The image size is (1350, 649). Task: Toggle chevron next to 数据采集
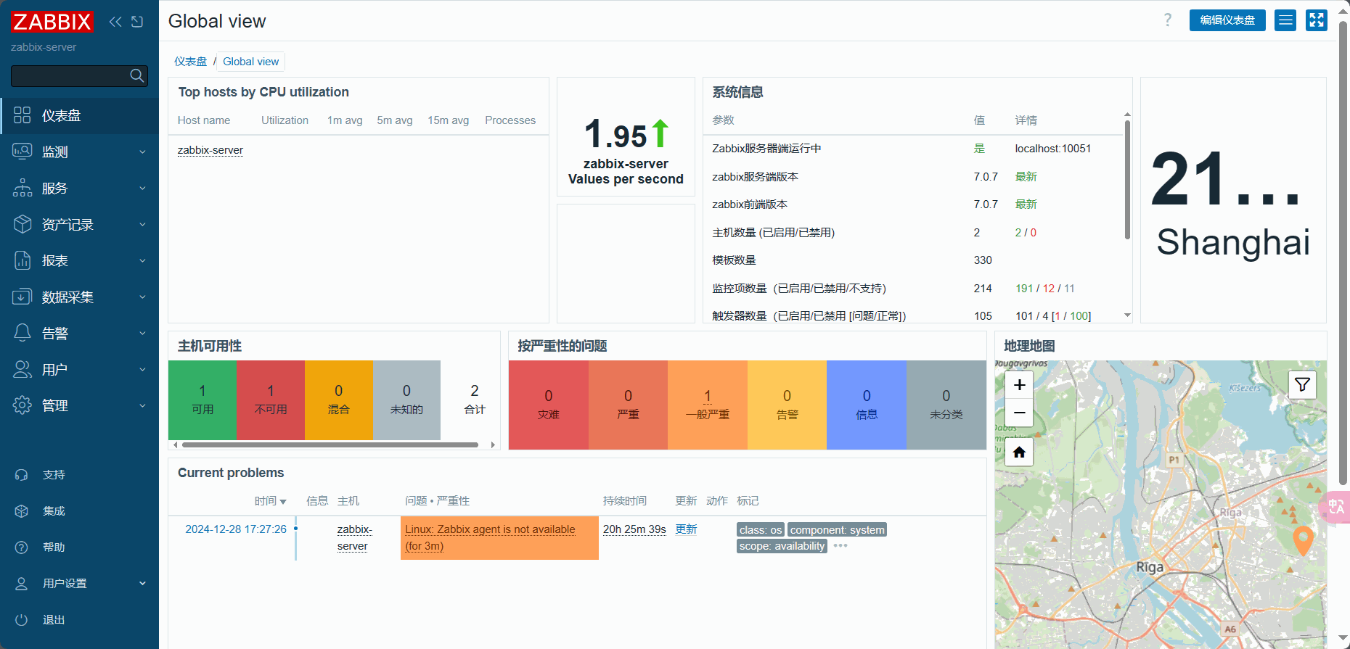[x=142, y=297]
